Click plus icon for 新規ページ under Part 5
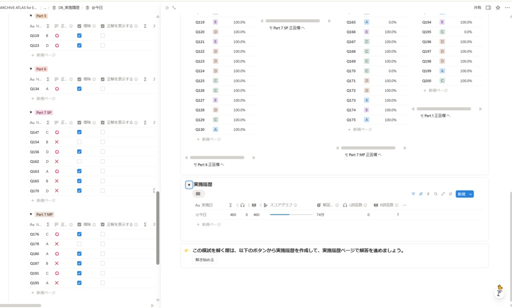Screen dimensions: 512x308 coord(32,55)
